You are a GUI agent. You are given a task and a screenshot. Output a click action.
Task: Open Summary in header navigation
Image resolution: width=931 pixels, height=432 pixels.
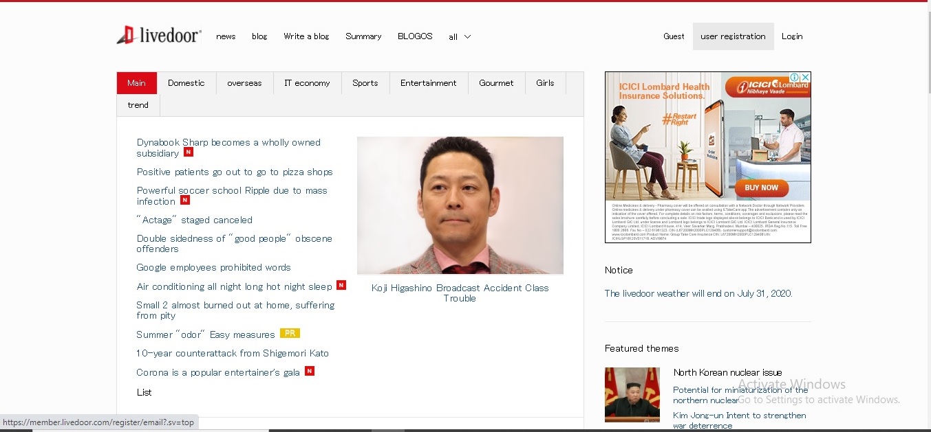pyautogui.click(x=363, y=36)
